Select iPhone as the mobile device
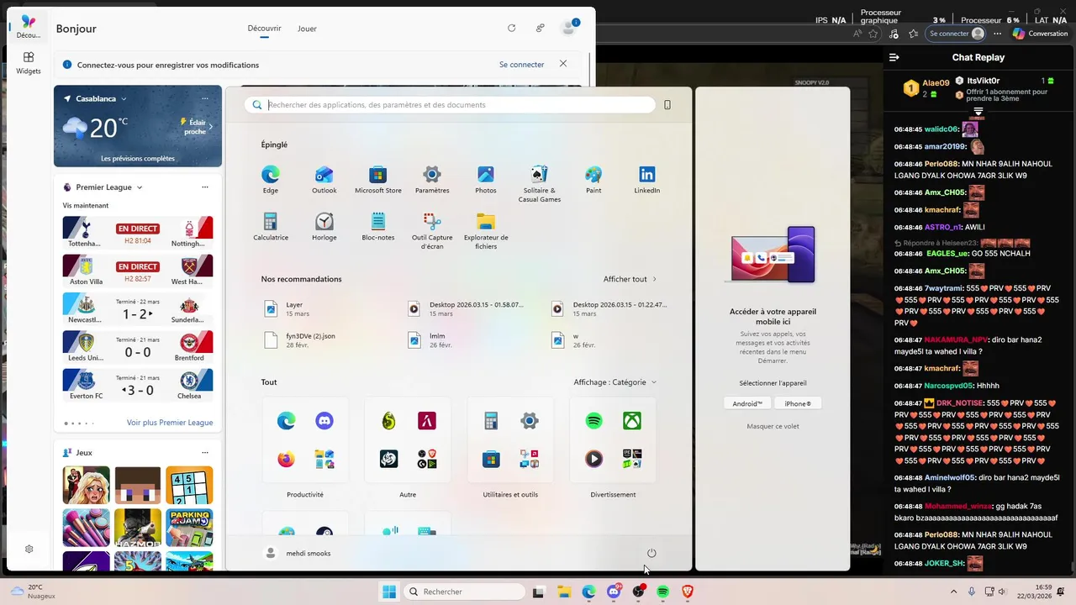Image resolution: width=1076 pixels, height=605 pixels. tap(798, 403)
